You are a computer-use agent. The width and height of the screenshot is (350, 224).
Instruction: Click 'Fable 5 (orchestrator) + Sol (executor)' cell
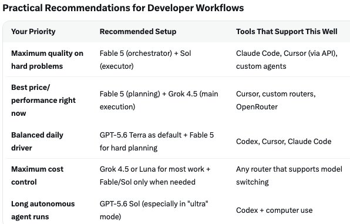click(145, 60)
